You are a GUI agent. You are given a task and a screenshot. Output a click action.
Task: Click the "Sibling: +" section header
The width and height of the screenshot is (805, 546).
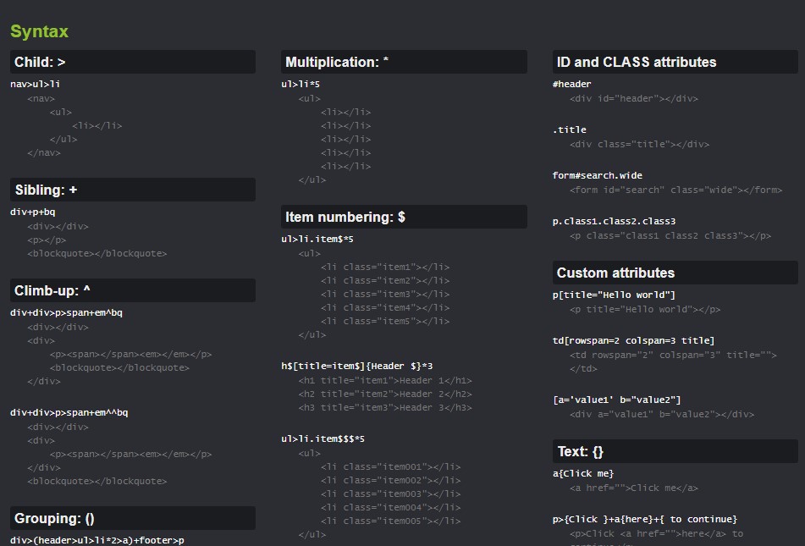click(x=47, y=190)
